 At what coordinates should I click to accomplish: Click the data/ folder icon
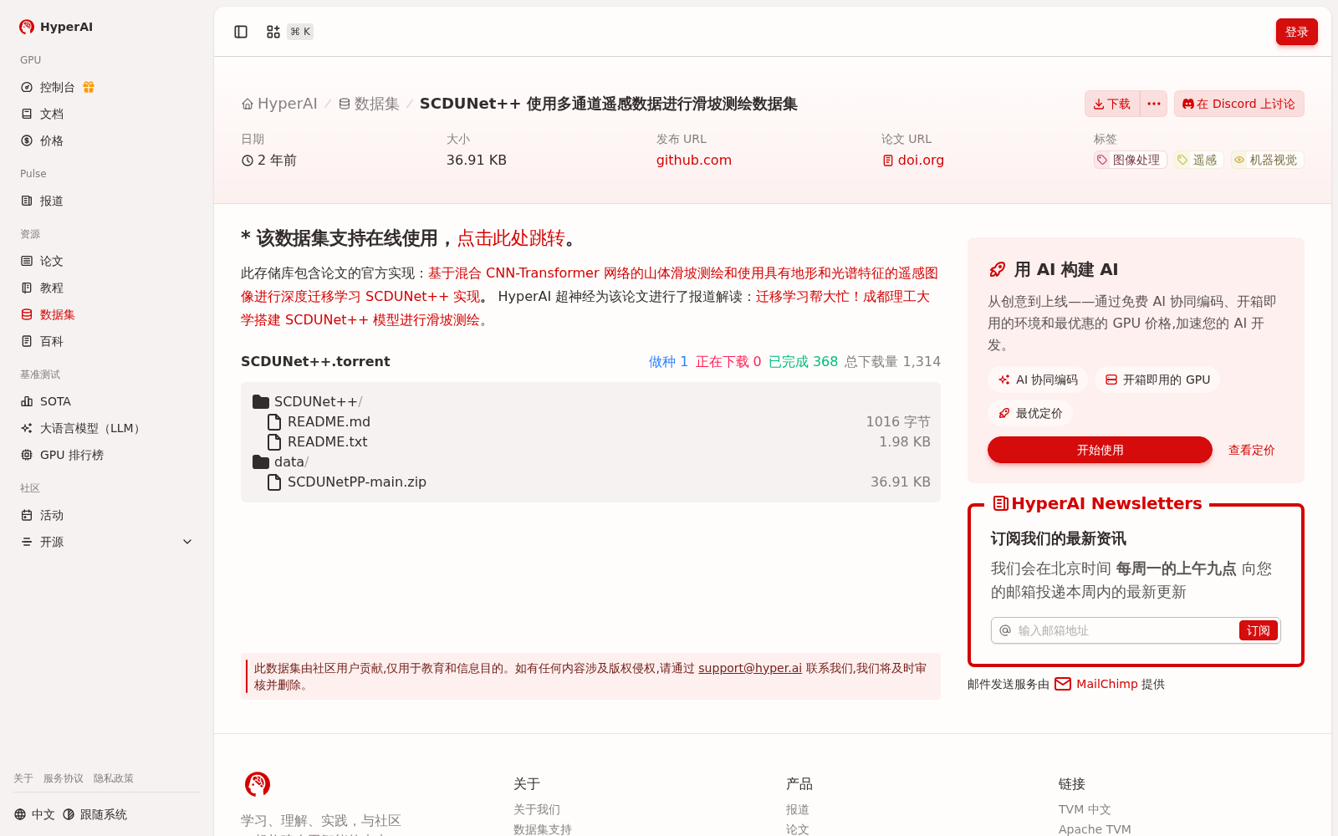click(261, 461)
